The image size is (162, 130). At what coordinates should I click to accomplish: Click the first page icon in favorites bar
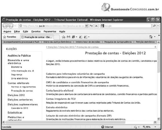[81, 37]
